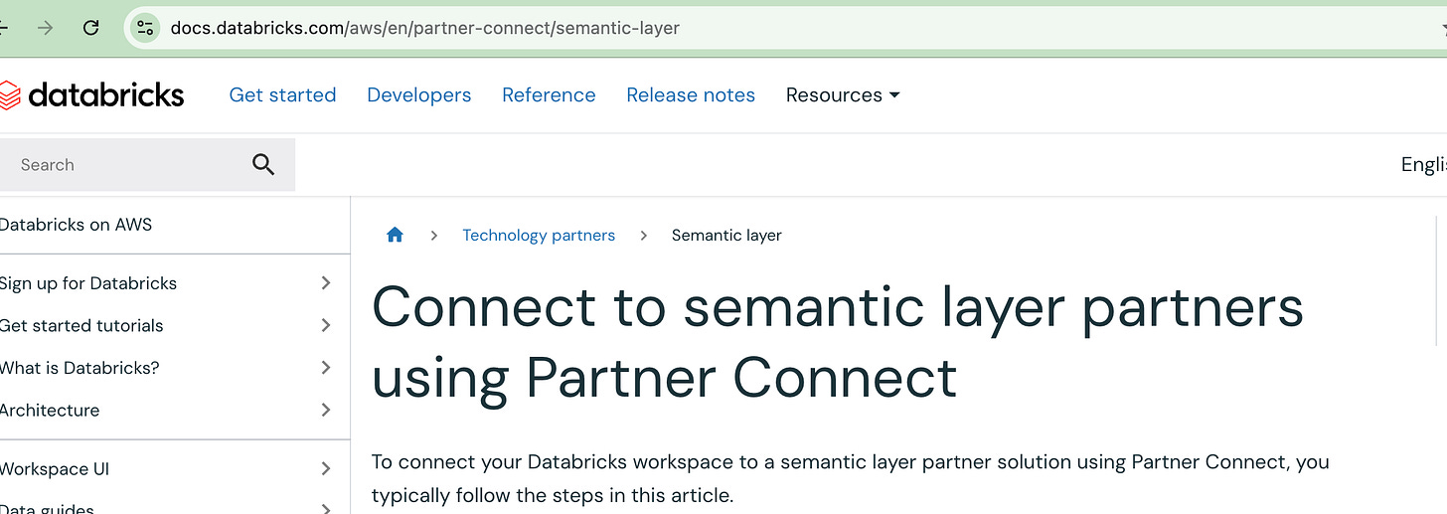Expand the Sign up for Databricks chevron
The height and width of the screenshot is (514, 1447).
pos(326,282)
